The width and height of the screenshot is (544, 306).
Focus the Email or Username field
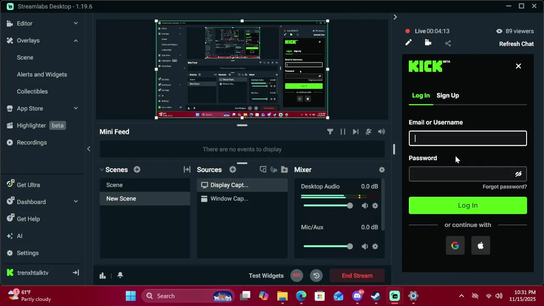click(x=468, y=138)
